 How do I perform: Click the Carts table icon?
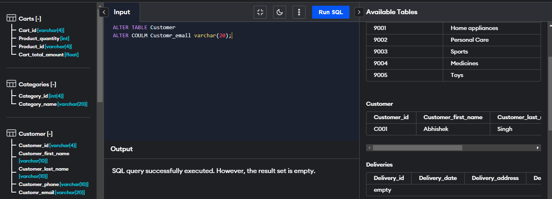(x=11, y=19)
